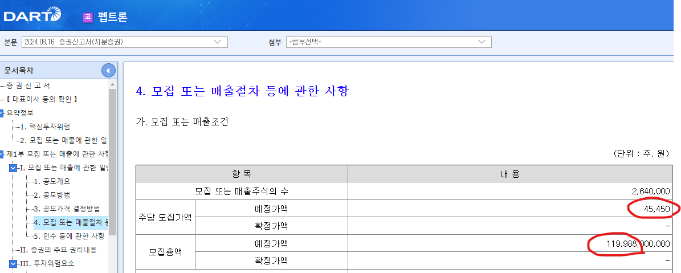Click the DART logo
This screenshot has height=273, width=681.
tap(32, 15)
